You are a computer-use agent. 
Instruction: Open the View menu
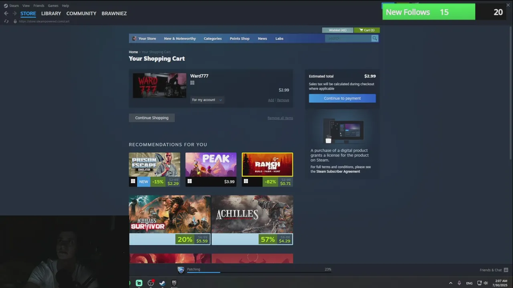26,6
